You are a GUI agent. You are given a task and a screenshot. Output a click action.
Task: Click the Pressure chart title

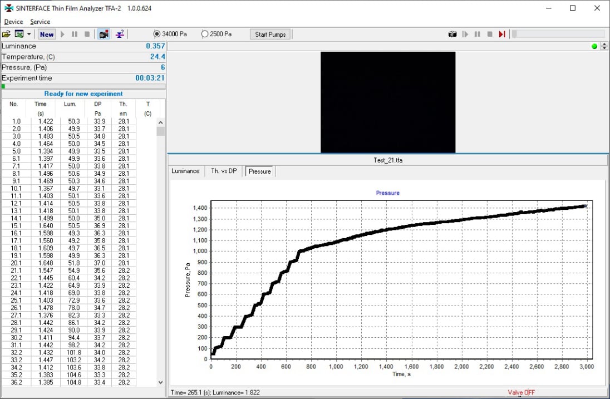pyautogui.click(x=387, y=193)
